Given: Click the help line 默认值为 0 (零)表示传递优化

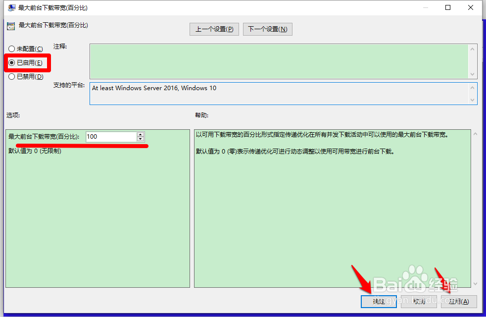Looking at the screenshot, I should pyautogui.click(x=295, y=152).
